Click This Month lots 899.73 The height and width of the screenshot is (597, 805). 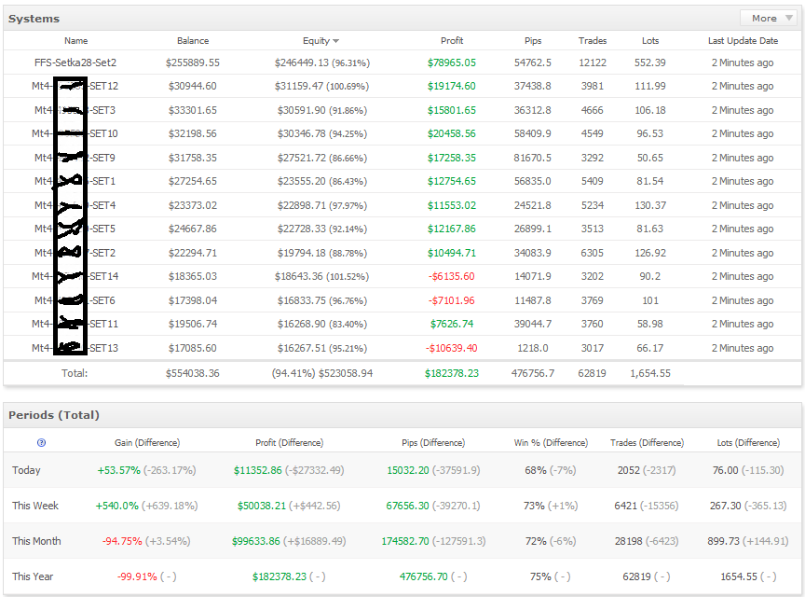pos(723,541)
